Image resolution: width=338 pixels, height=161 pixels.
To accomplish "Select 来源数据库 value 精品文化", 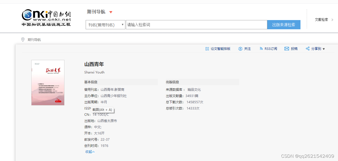I will coord(194,90).
